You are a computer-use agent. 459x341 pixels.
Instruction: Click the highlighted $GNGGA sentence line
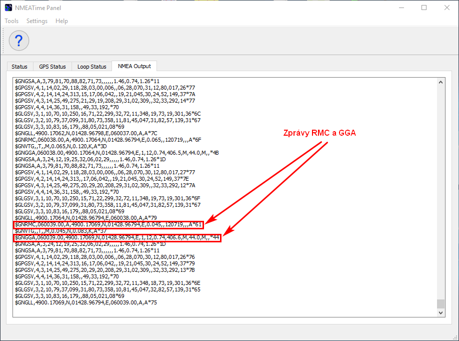tap(117, 237)
